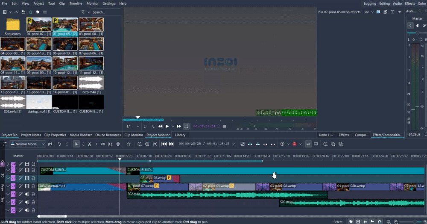Open dropdown next to red render icon
Image resolution: width=427 pixels, height=224 pixels.
click(x=300, y=144)
